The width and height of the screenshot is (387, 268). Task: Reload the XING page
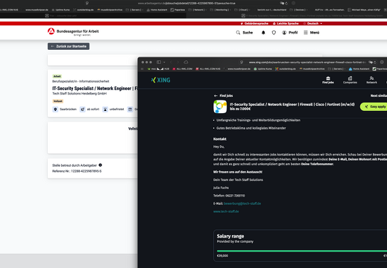(x=375, y=63)
